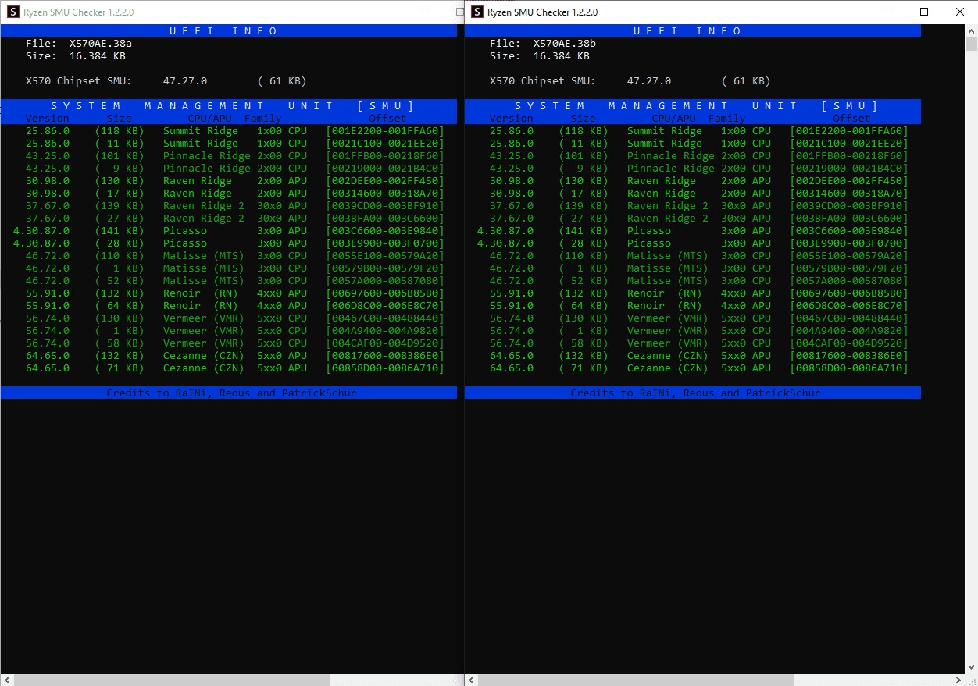
Task: Click the SYSTEM MANAGEMENT UNIT header in the left window
Action: pyautogui.click(x=232, y=106)
